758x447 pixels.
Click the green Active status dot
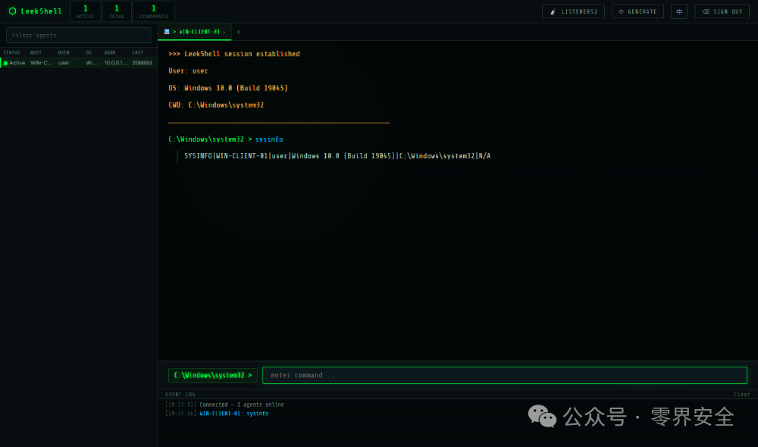click(x=6, y=63)
